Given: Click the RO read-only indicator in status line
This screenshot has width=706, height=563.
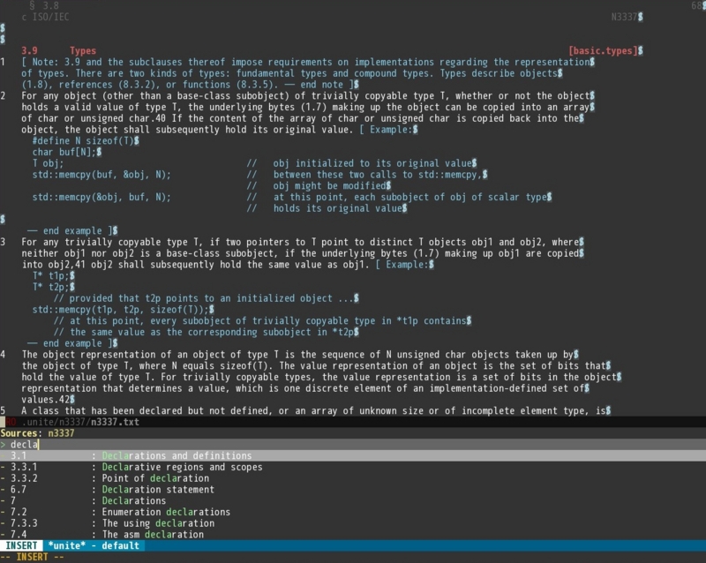Looking at the screenshot, I should click(11, 422).
